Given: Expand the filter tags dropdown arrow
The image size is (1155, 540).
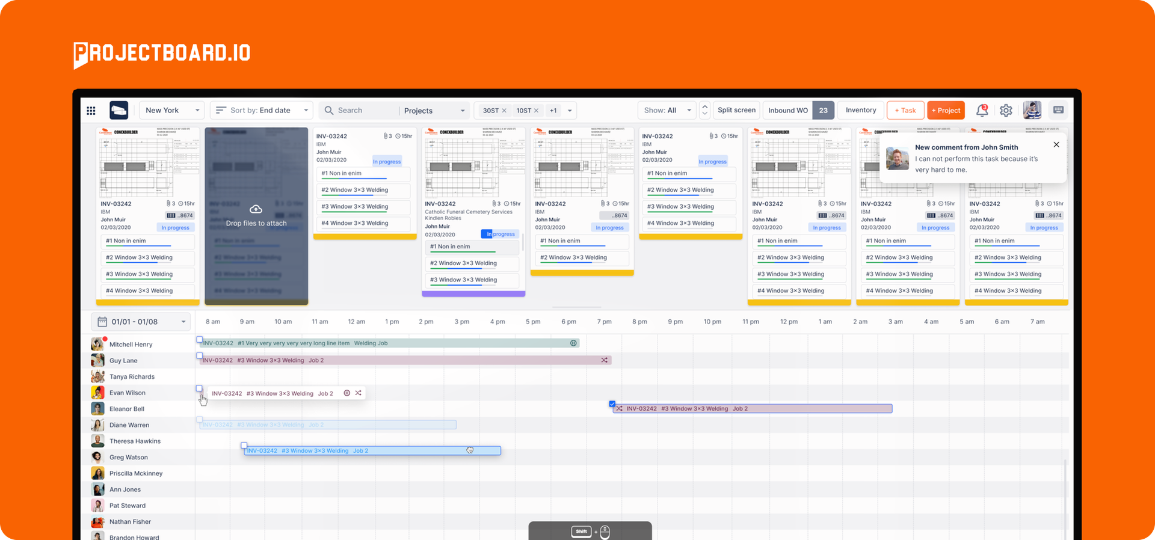Looking at the screenshot, I should point(570,111).
